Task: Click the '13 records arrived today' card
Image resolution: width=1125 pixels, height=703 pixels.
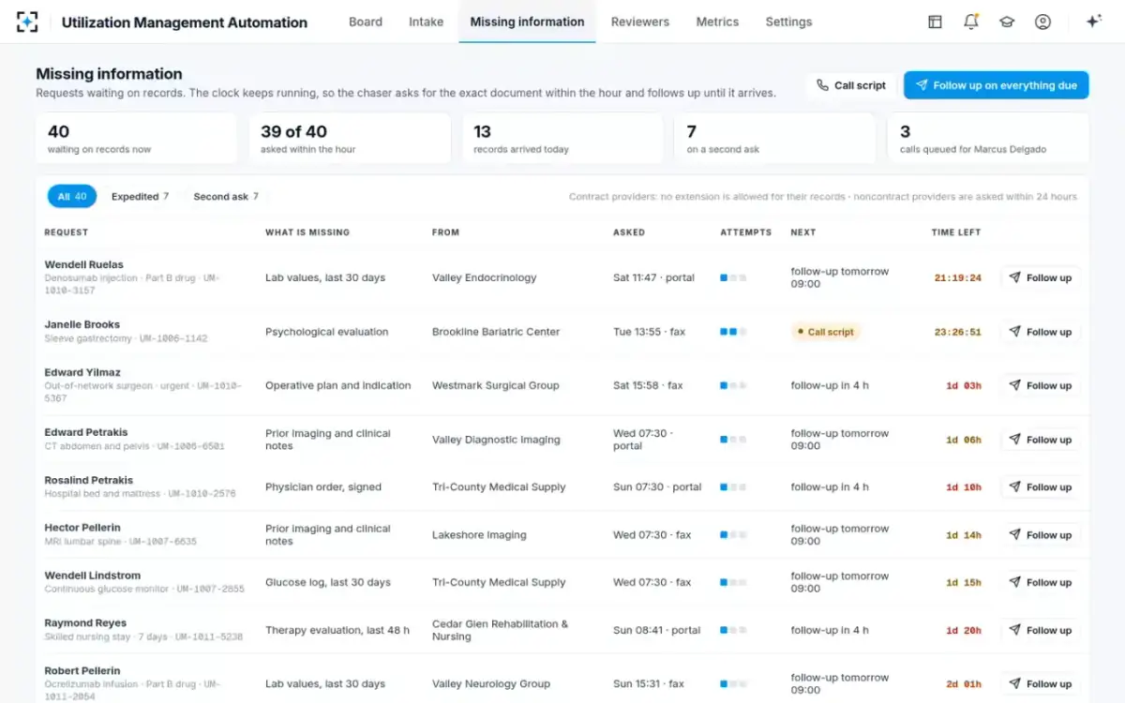Action: [562, 139]
